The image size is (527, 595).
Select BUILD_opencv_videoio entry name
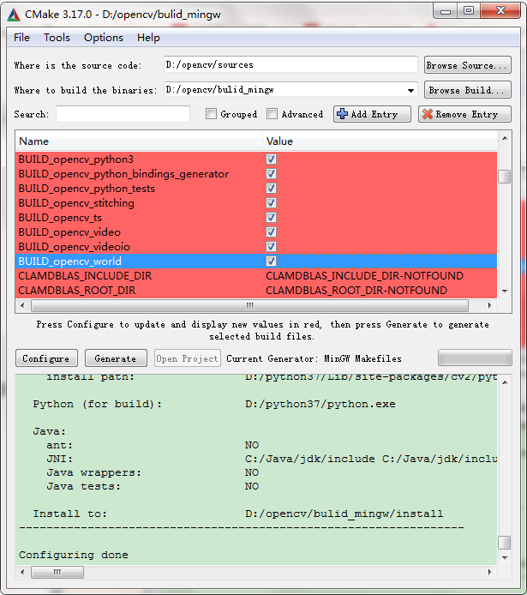pos(75,247)
